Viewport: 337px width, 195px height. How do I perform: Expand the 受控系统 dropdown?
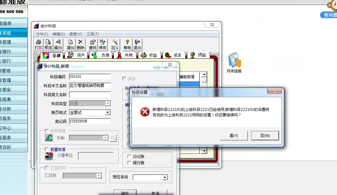tap(165, 177)
